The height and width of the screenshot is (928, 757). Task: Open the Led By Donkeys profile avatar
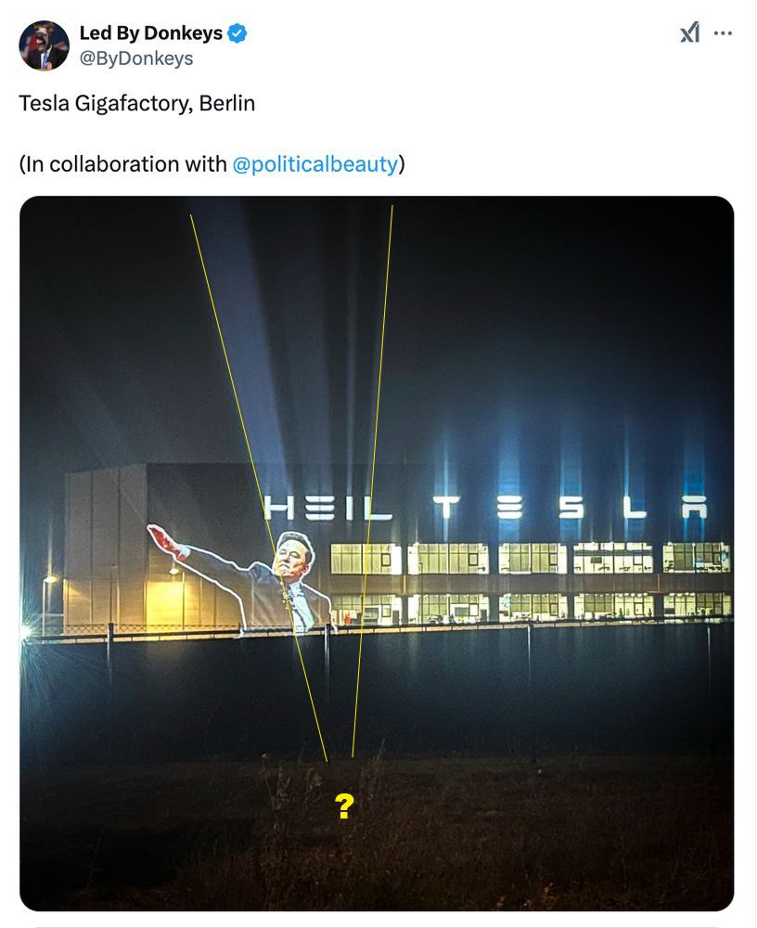click(x=44, y=45)
